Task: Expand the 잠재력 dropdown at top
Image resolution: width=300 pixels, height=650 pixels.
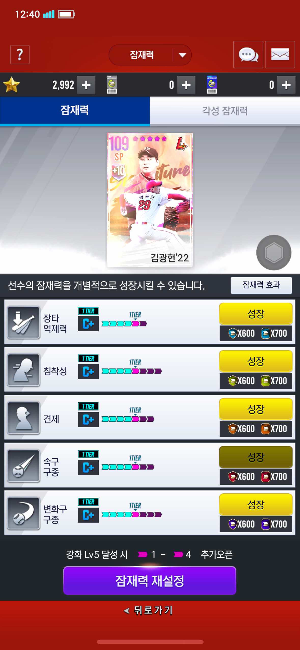Action: click(150, 55)
